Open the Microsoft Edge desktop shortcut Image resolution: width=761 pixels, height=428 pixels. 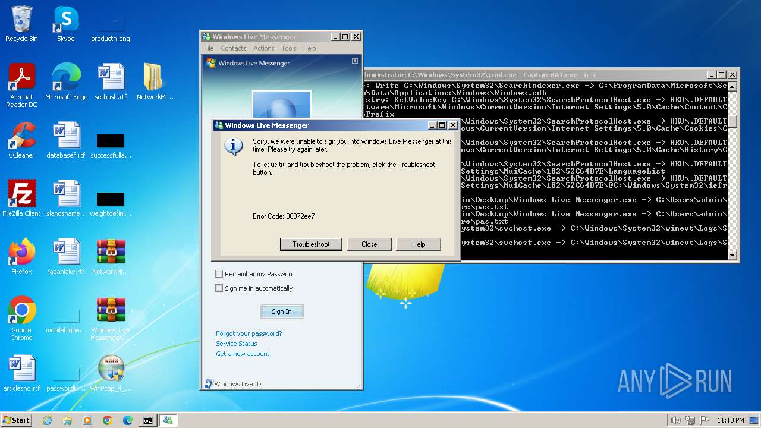click(x=66, y=81)
